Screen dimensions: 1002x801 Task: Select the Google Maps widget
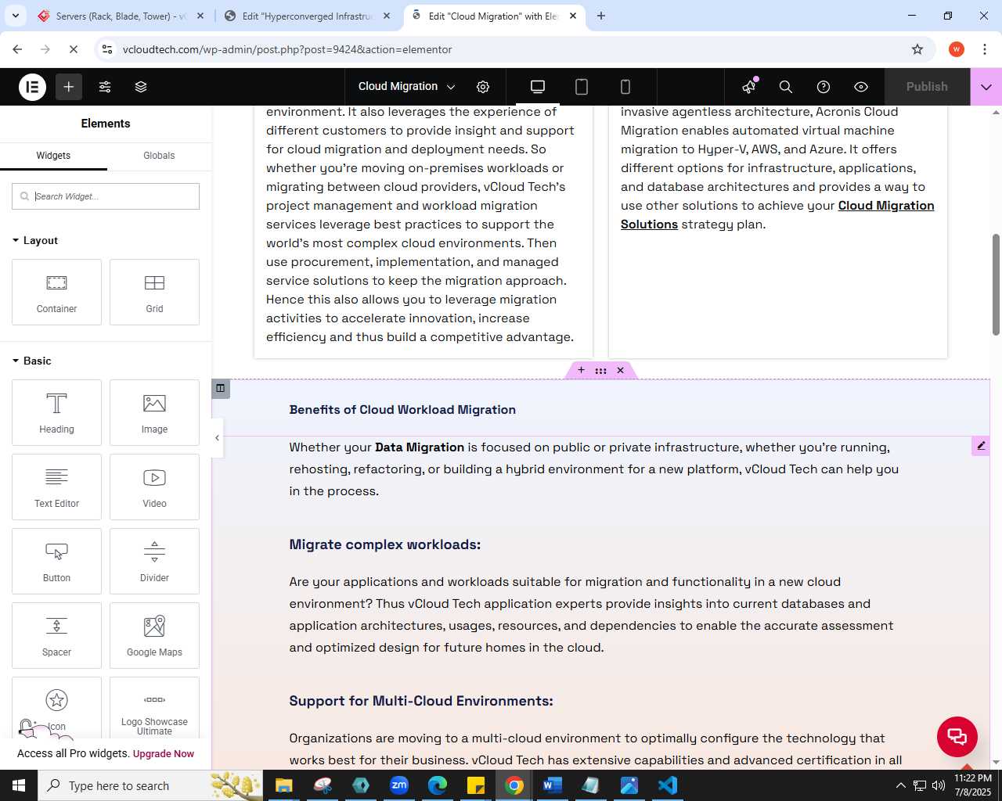(x=154, y=635)
